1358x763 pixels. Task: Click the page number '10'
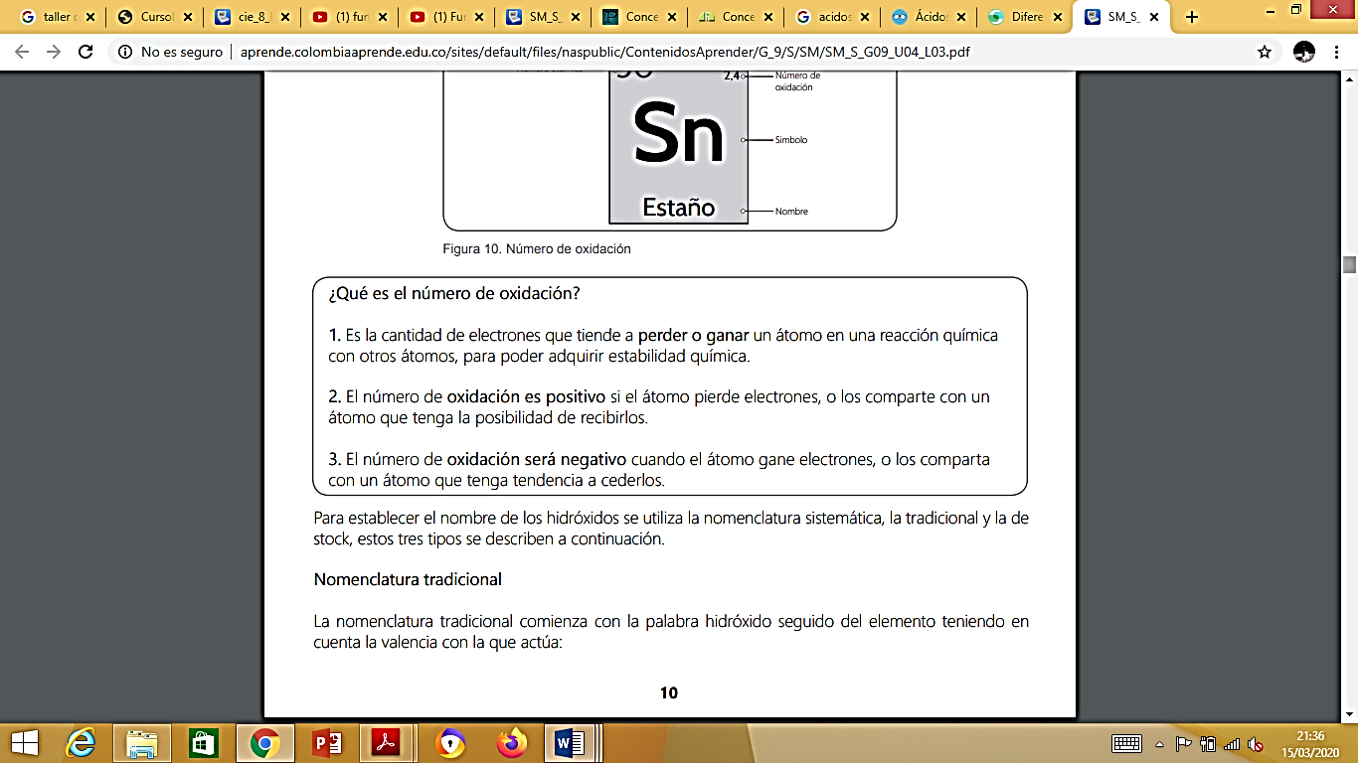669,693
